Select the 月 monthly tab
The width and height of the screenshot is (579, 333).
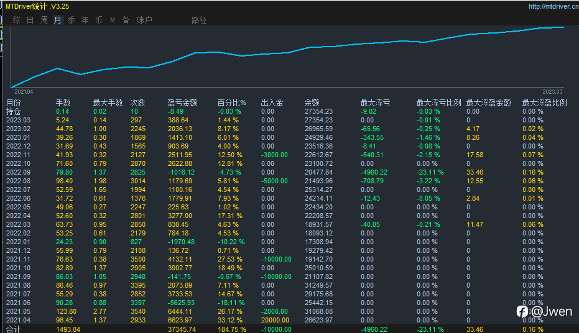click(x=58, y=20)
